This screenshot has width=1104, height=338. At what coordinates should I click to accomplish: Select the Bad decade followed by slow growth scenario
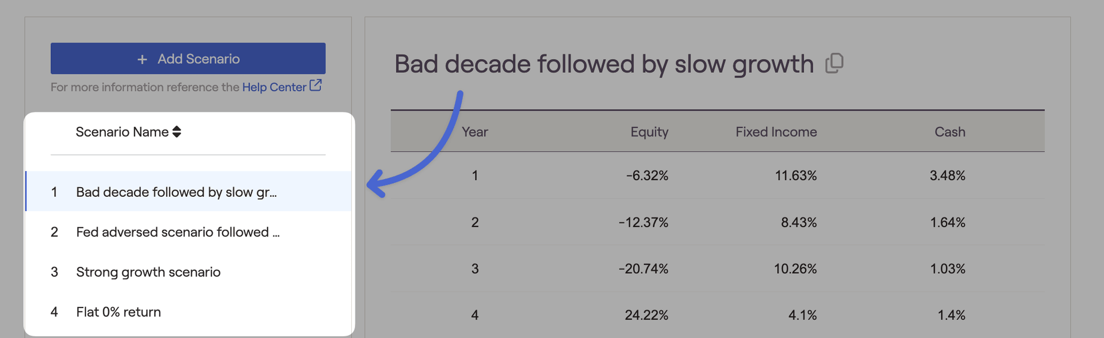point(189,191)
